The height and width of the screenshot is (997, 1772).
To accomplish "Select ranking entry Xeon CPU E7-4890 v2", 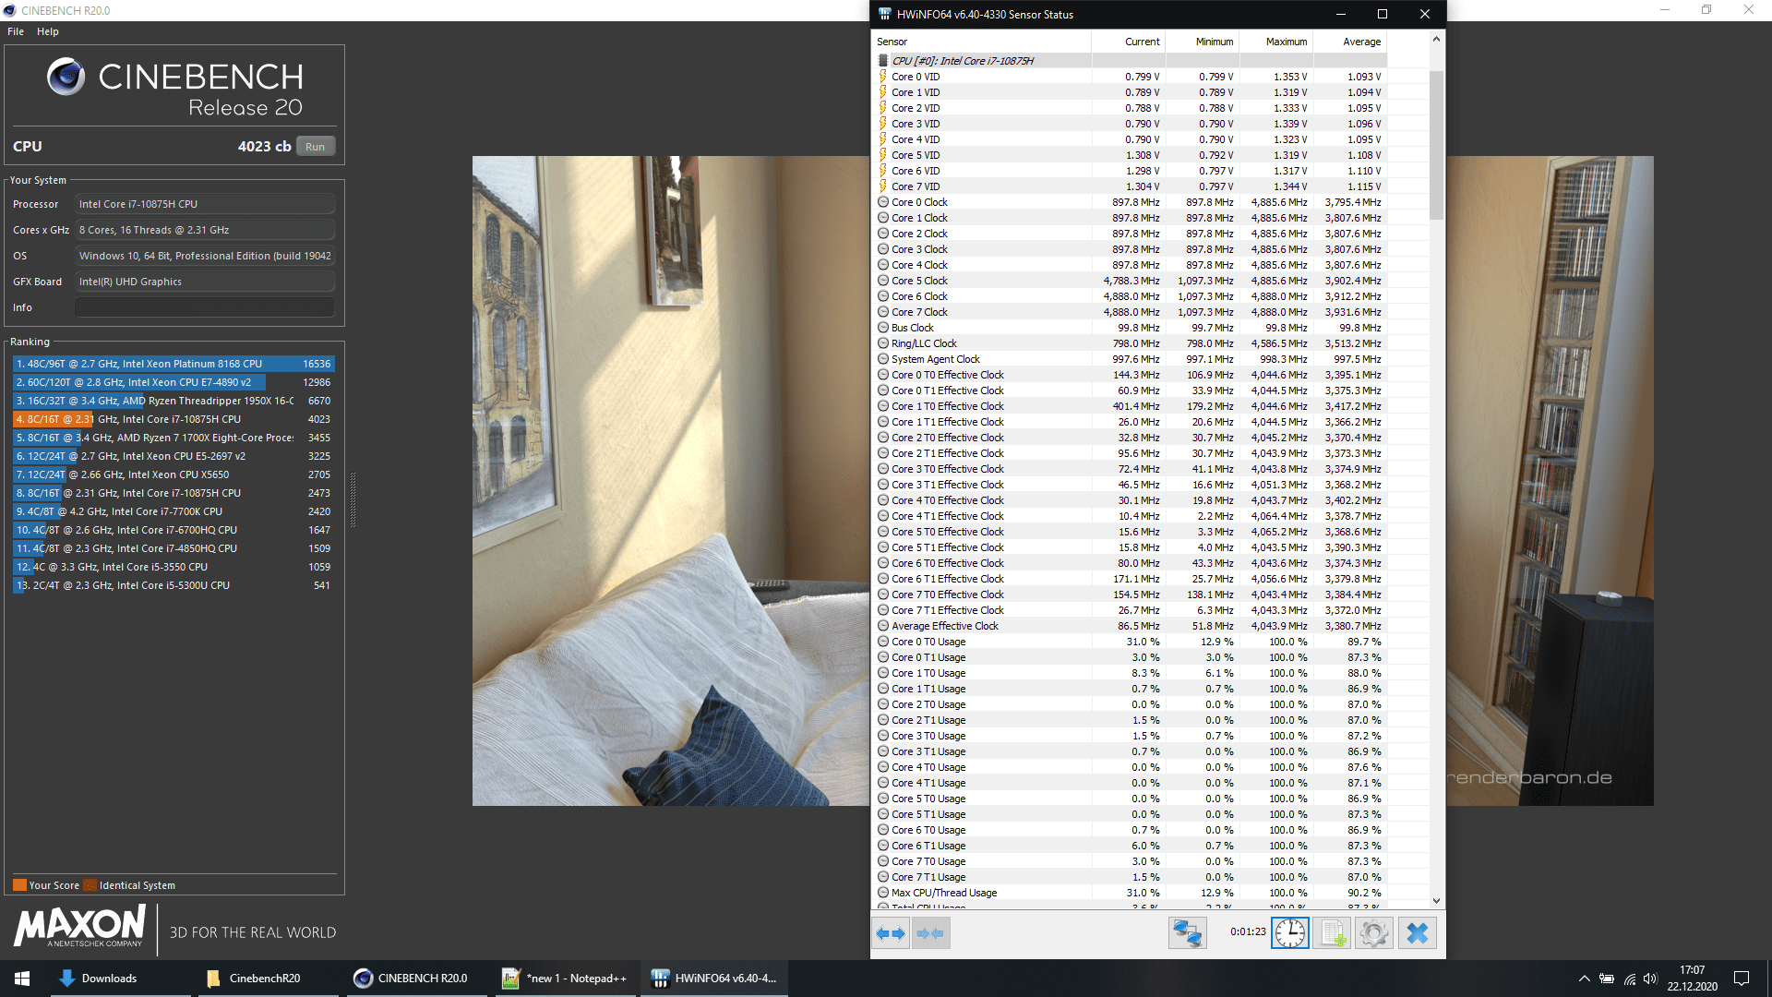I will click(x=174, y=382).
